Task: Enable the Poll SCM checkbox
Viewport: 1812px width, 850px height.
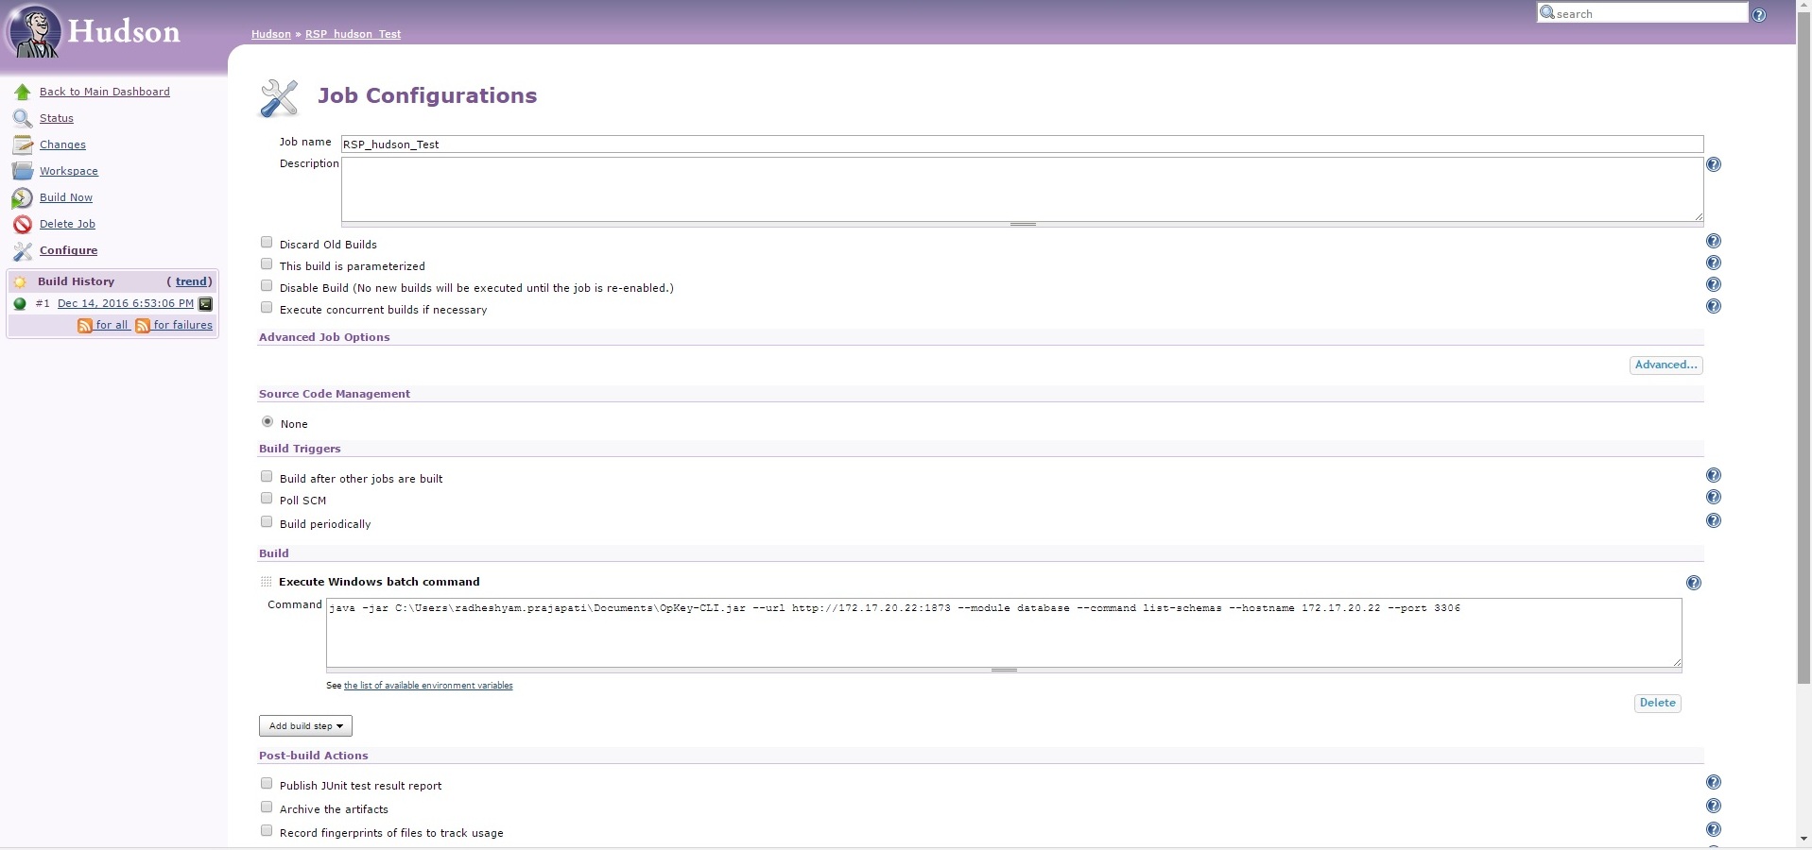Action: coord(267,499)
